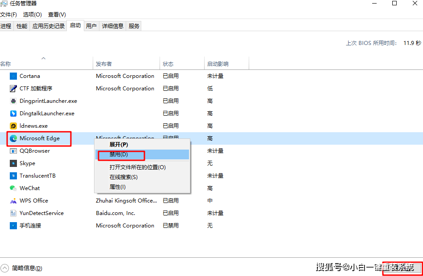
Task: Select the YunDetectService document icon
Action: coord(13,213)
